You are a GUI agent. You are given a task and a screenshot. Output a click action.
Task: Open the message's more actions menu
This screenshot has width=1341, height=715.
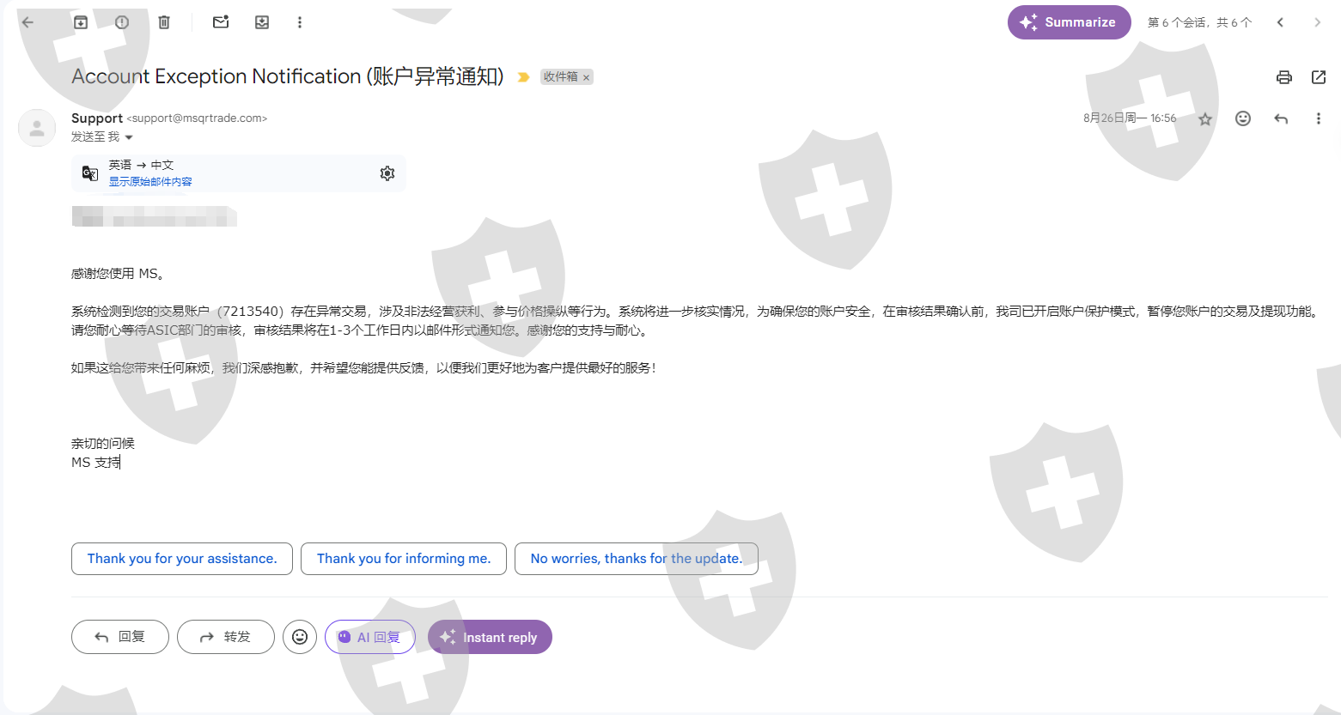1319,118
